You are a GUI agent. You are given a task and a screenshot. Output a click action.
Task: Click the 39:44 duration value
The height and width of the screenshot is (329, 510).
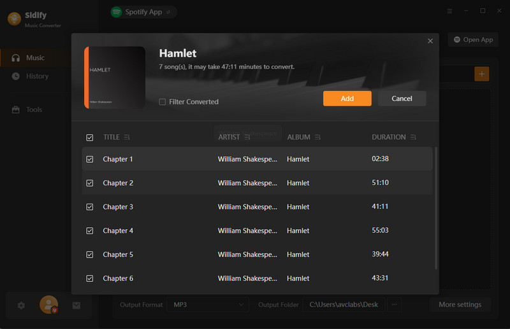tap(380, 255)
